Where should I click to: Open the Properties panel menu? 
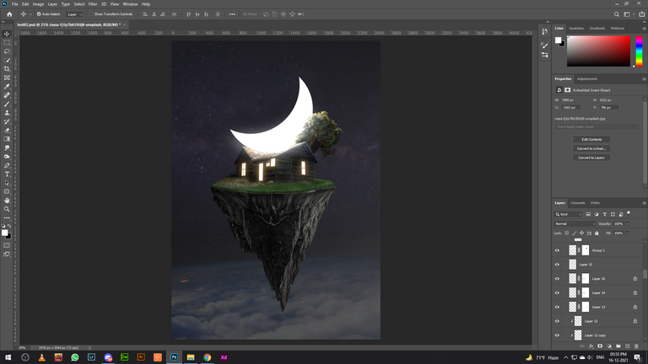pyautogui.click(x=644, y=79)
